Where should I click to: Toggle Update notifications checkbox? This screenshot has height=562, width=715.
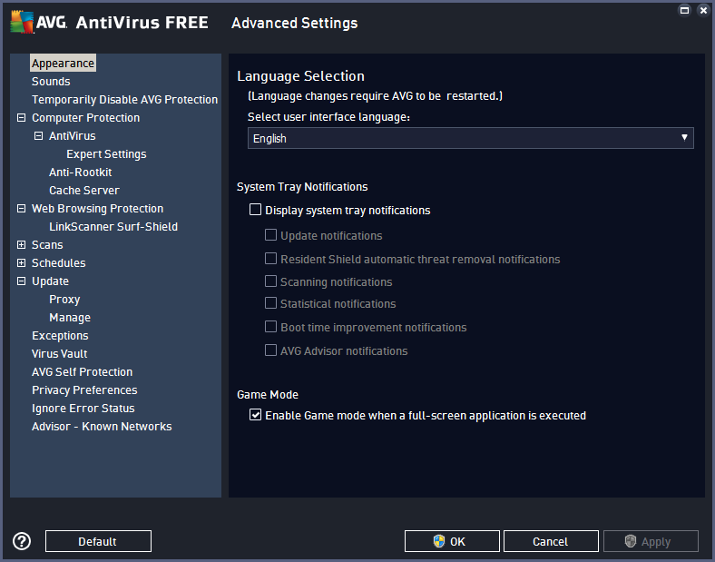tap(271, 235)
